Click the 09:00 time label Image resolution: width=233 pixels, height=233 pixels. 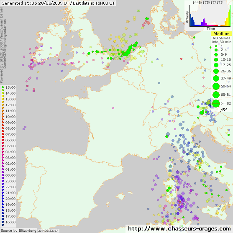coord(10,123)
